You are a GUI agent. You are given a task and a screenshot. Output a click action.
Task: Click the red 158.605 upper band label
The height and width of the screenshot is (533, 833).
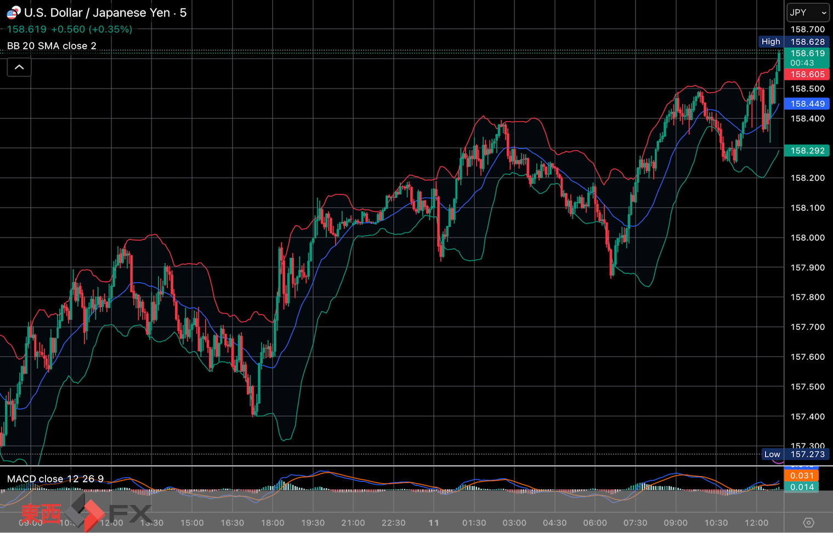click(807, 74)
